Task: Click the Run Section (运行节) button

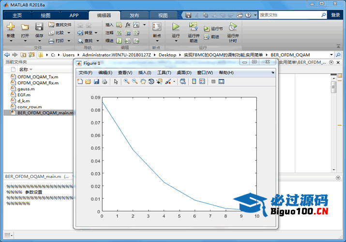Action: click(x=213, y=29)
